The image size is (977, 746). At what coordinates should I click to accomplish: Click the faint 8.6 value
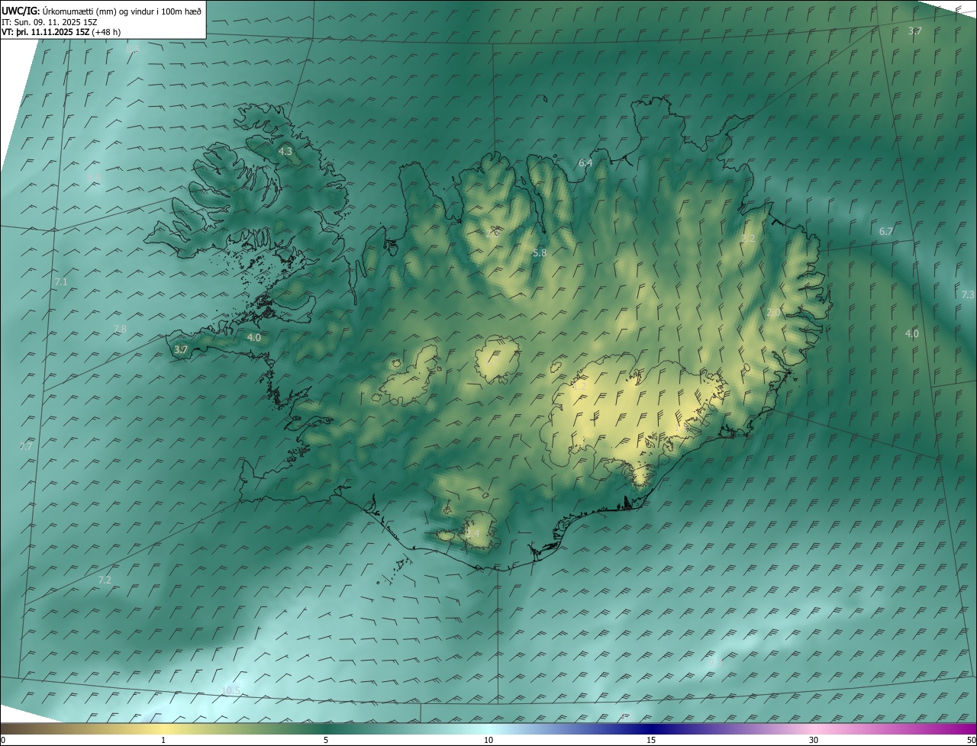[94, 178]
